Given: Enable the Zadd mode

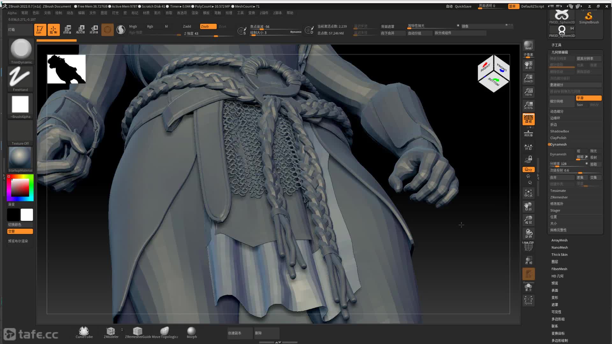Looking at the screenshot, I should pos(187,26).
